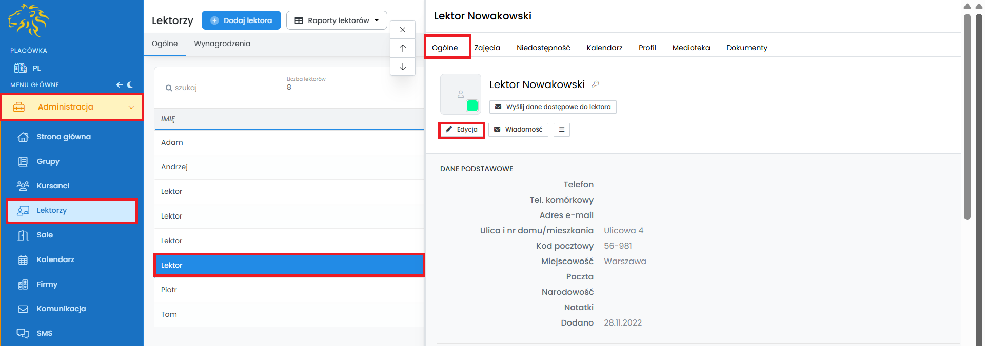Image resolution: width=985 pixels, height=346 pixels.
Task: Expand the Administracja menu section
Action: pyautogui.click(x=72, y=107)
